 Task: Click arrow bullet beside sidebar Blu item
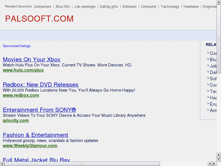[208, 59]
